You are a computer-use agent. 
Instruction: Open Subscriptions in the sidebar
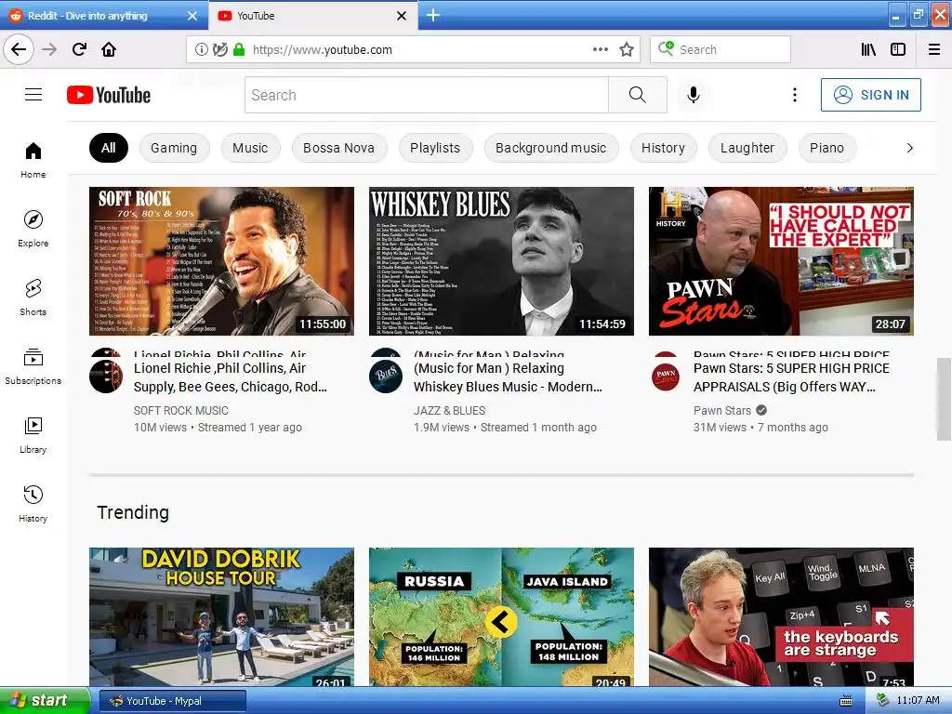click(x=33, y=366)
